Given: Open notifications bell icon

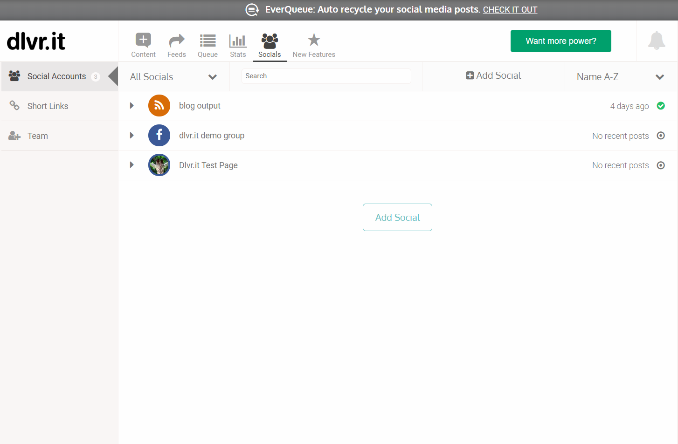Looking at the screenshot, I should 657,41.
